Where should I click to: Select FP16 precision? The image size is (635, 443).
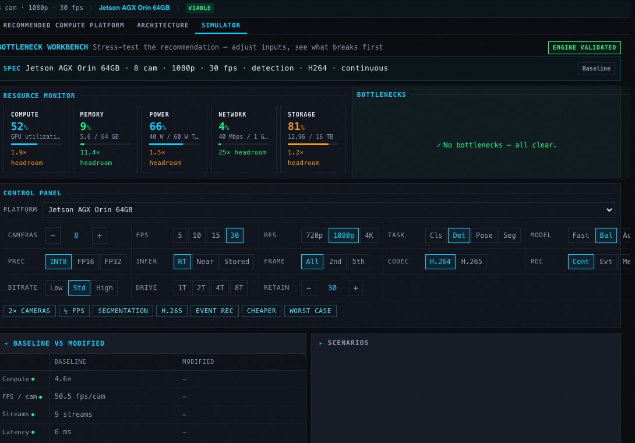point(85,262)
